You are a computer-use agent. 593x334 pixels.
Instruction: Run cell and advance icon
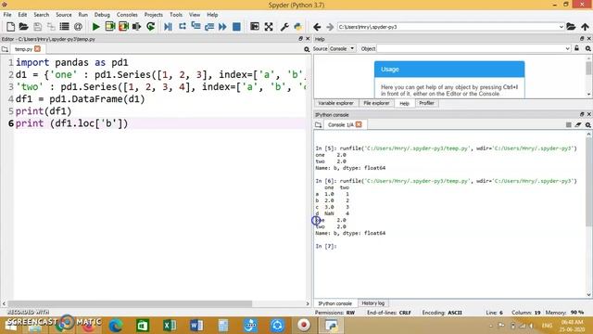click(123, 27)
